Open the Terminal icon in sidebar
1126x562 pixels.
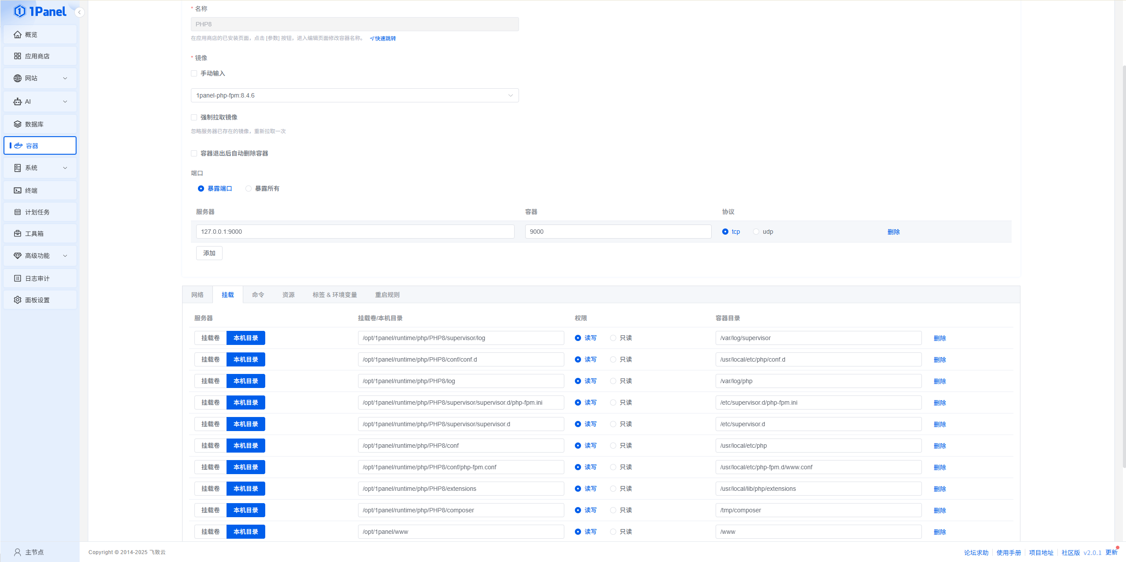(18, 190)
